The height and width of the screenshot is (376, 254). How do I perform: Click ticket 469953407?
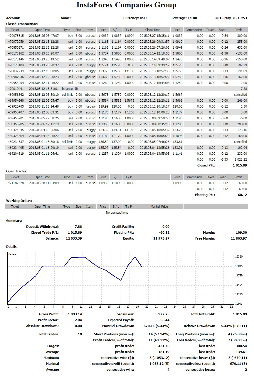[16, 112]
